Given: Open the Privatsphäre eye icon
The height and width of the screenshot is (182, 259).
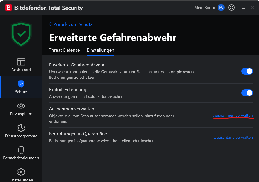Looking at the screenshot, I should point(21,106).
